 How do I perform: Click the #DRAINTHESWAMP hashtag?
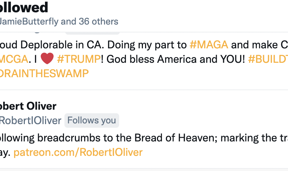44,73
